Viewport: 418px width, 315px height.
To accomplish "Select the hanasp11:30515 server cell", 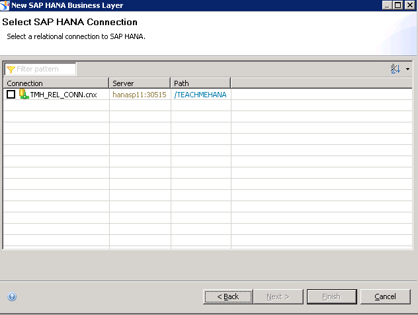I will point(140,95).
